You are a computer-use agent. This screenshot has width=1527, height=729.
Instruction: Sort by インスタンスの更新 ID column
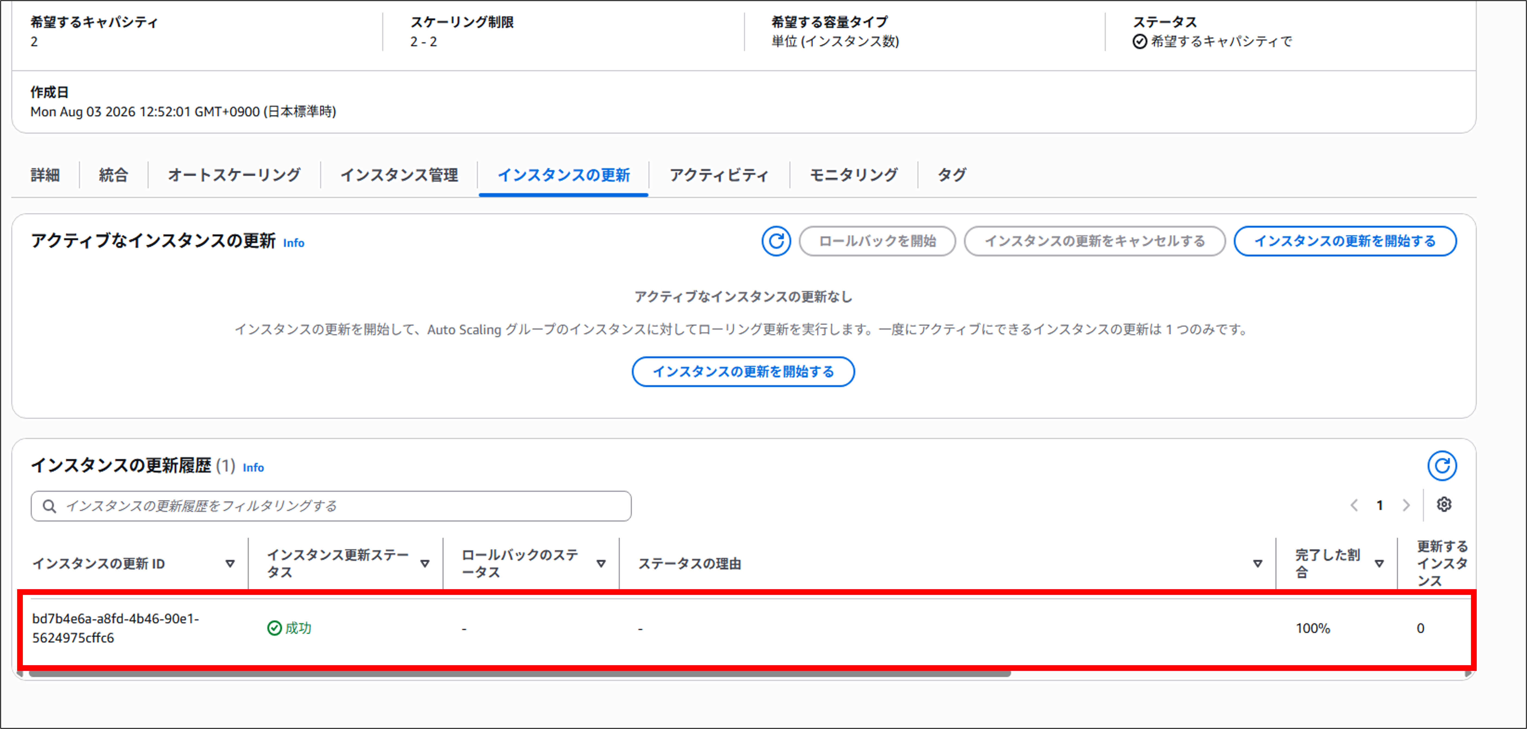pos(230,564)
